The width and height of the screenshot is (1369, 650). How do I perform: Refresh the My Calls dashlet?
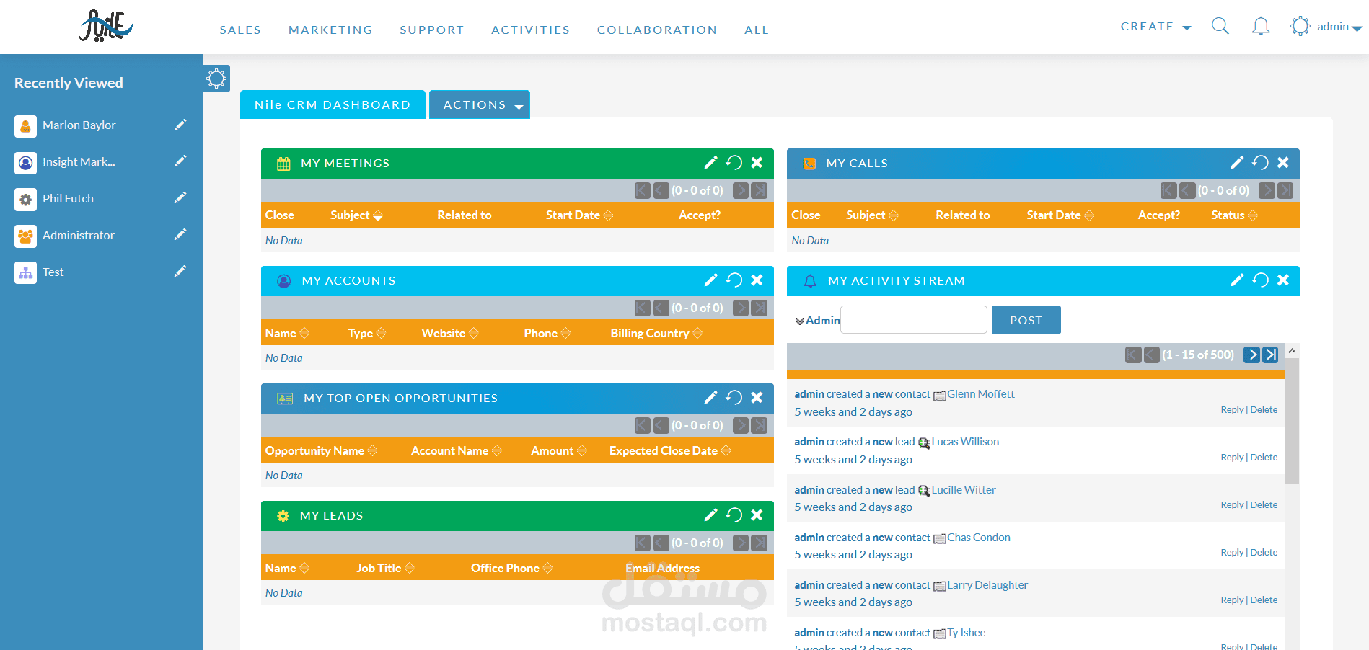(1260, 162)
